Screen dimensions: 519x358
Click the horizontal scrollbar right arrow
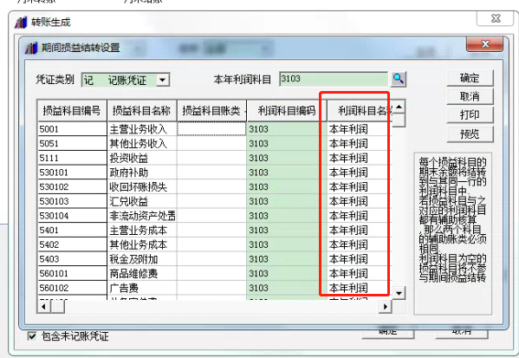click(x=386, y=307)
